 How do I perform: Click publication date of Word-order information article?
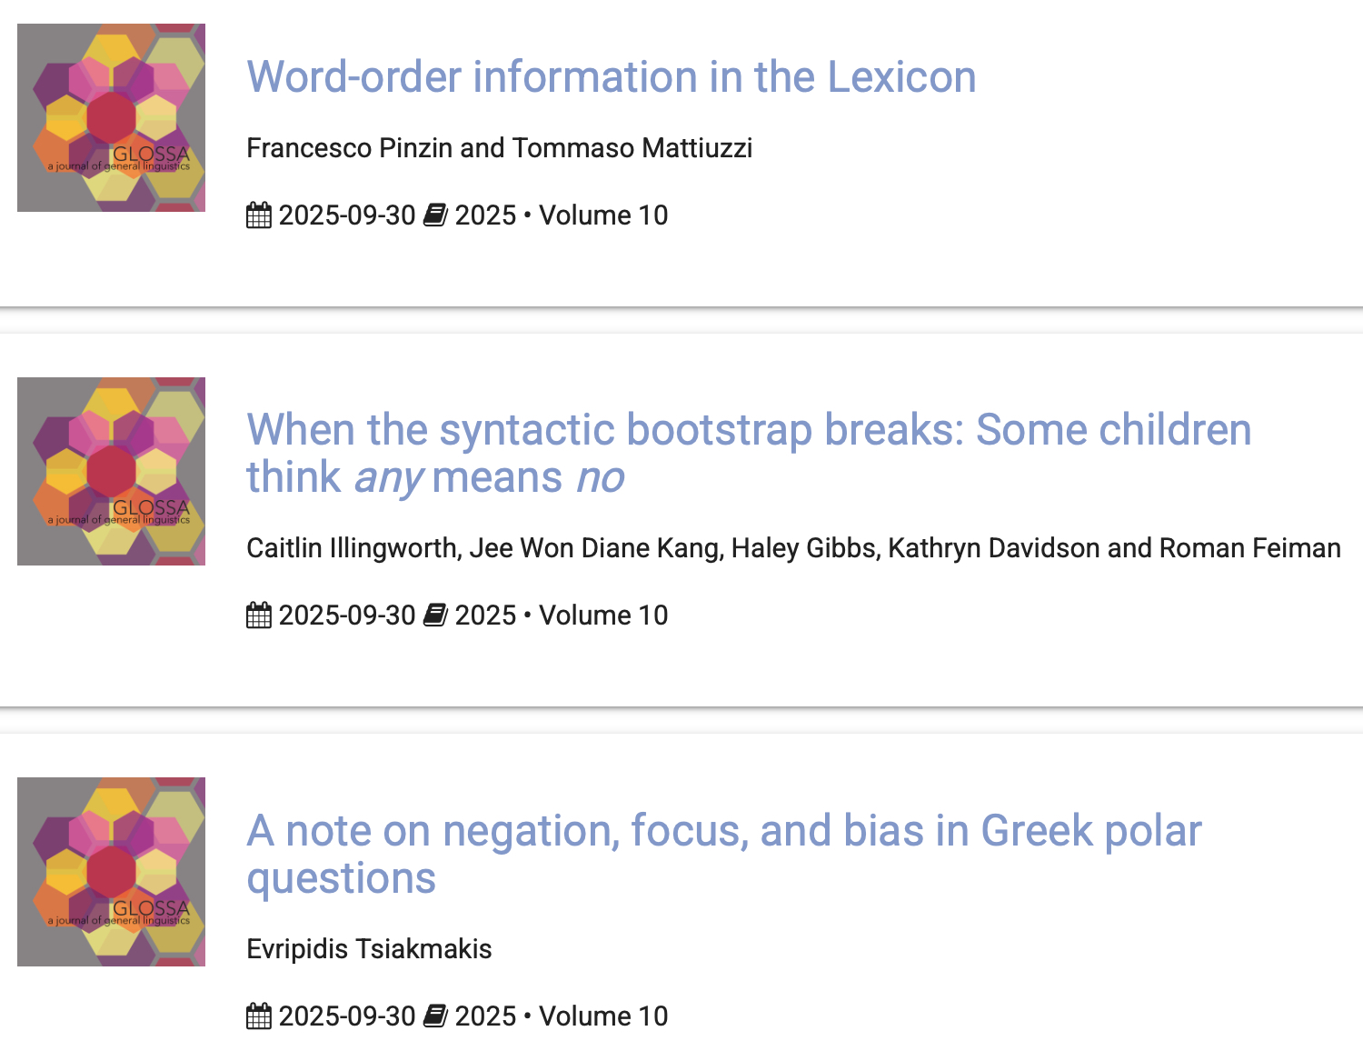[347, 215]
